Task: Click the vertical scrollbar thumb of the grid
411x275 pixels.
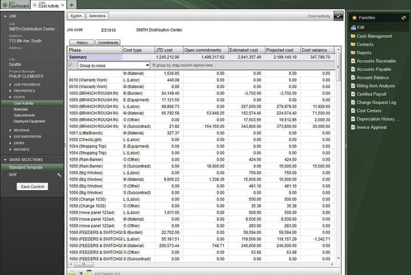Action: pyautogui.click(x=338, y=67)
